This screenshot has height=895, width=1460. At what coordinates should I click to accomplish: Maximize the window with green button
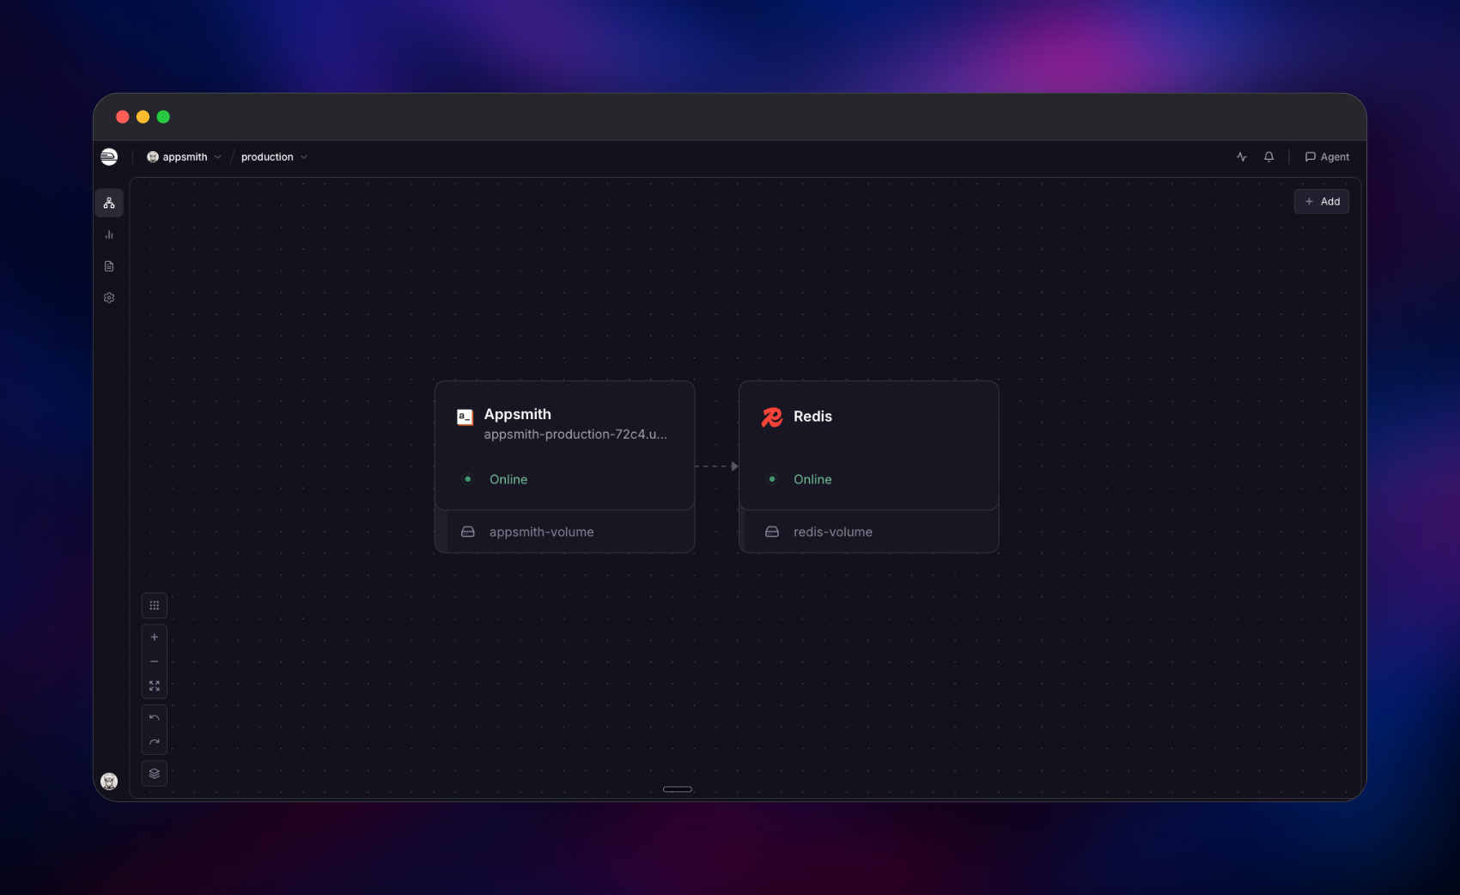(163, 117)
